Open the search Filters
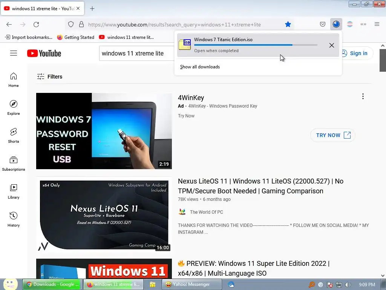This screenshot has width=386, height=290. coord(50,77)
